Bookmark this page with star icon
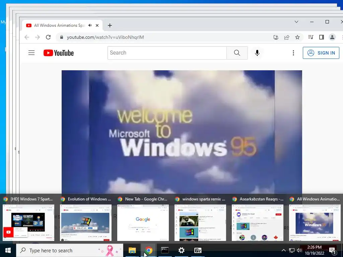Image resolution: width=343 pixels, height=257 pixels. [x=297, y=37]
